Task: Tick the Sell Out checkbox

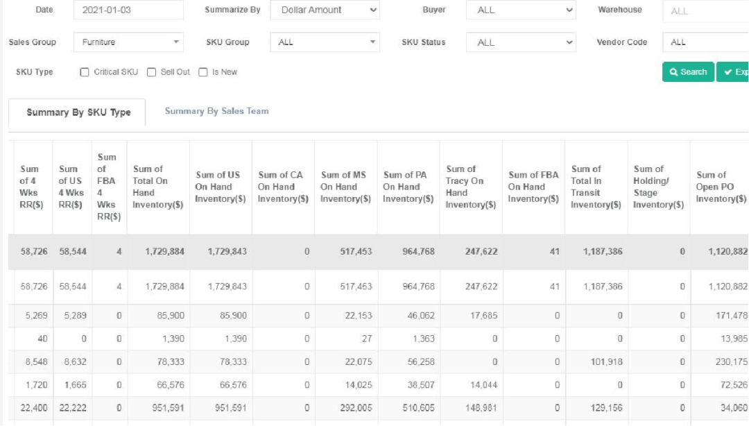Action: [x=151, y=72]
